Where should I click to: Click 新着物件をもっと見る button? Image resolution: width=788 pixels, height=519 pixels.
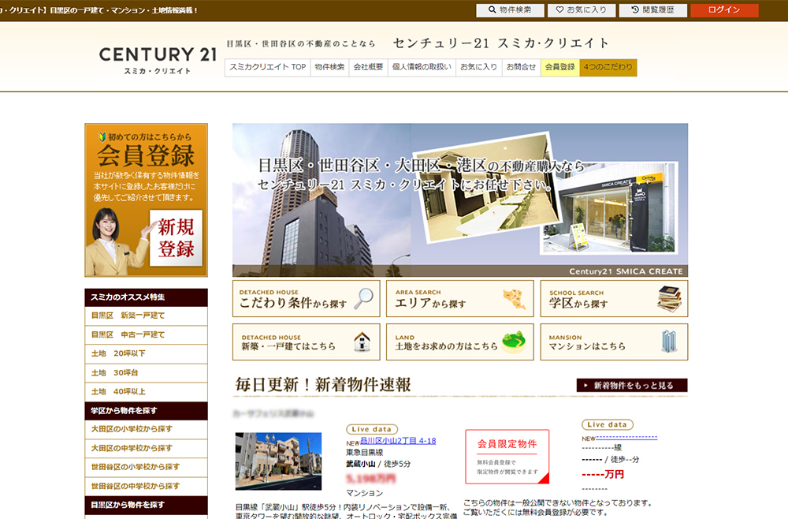point(632,385)
